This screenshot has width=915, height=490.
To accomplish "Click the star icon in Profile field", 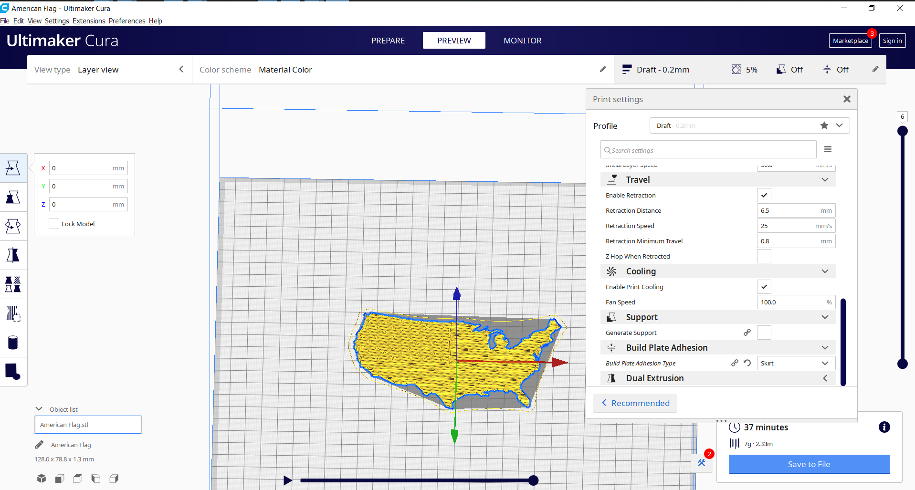I will (x=824, y=125).
